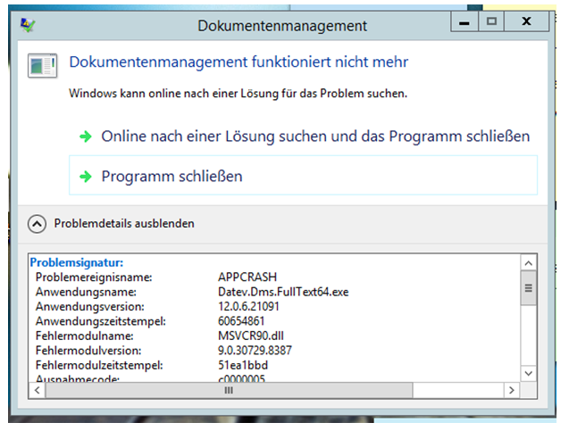
Task: Click the vertical scrollbar thumb in details
Action: (529, 288)
